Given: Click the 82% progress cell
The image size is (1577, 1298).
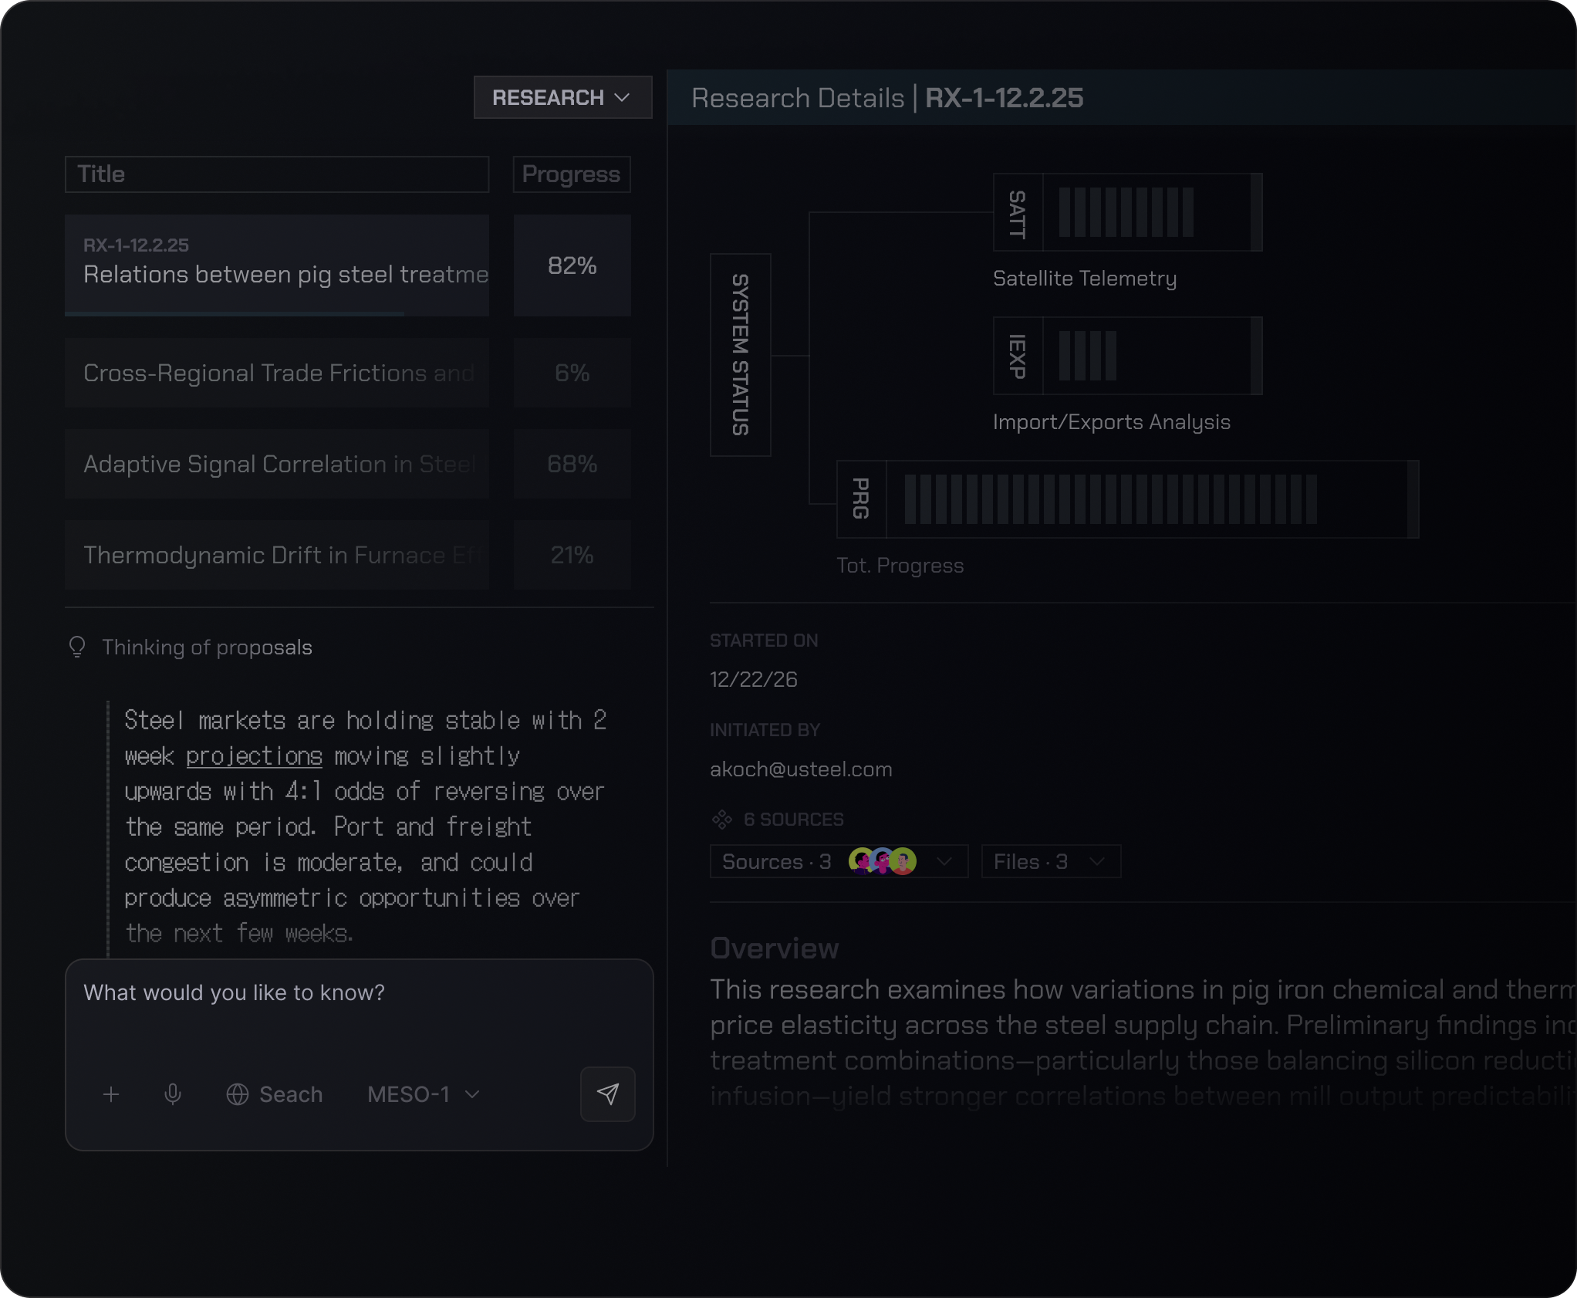Looking at the screenshot, I should click(x=572, y=265).
